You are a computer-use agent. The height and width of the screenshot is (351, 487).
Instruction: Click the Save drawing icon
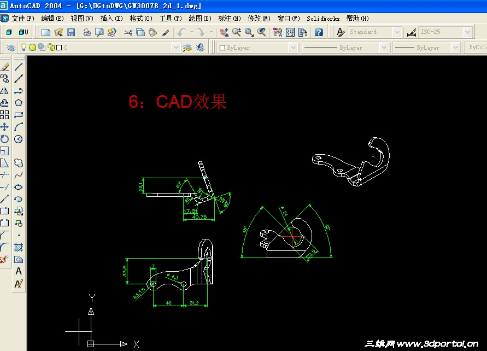pyautogui.click(x=71, y=32)
